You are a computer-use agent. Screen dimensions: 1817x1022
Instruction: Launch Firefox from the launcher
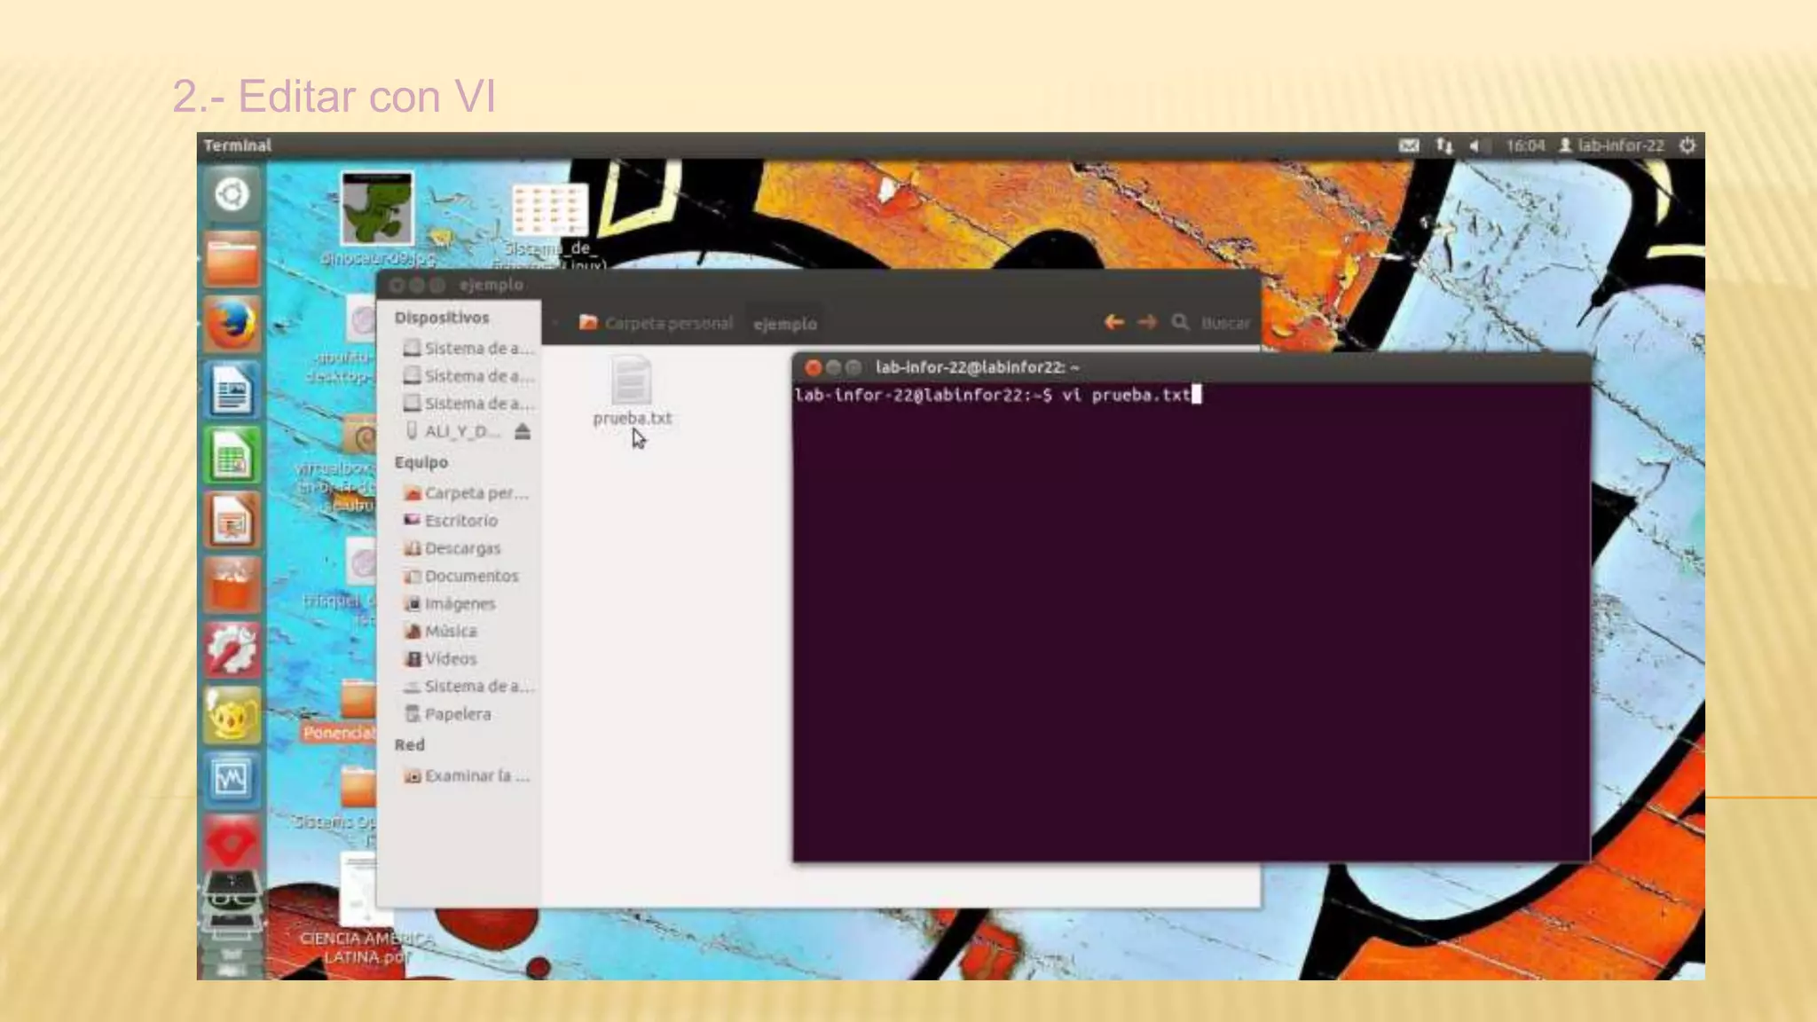tap(232, 325)
